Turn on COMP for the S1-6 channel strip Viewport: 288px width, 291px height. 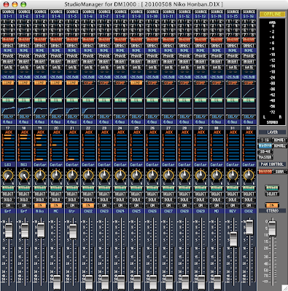click(x=88, y=83)
